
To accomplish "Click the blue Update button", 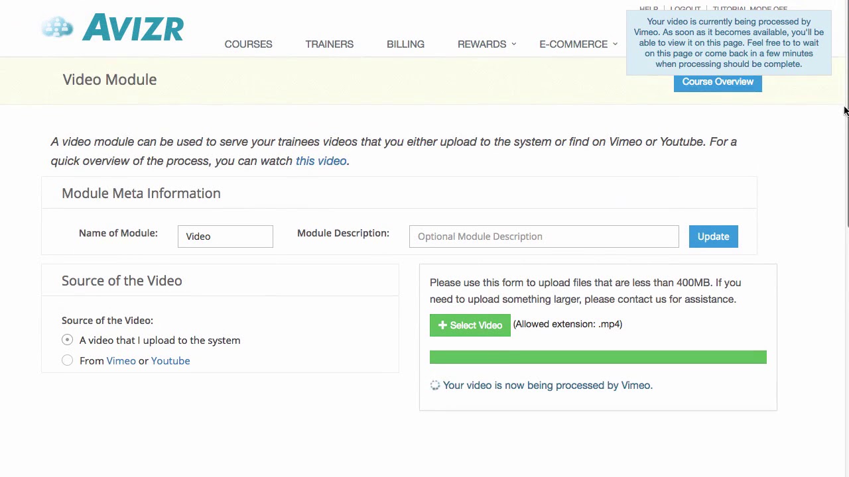I will pyautogui.click(x=713, y=237).
